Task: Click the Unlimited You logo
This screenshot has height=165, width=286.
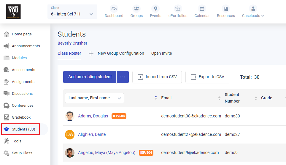Action: 13,12
